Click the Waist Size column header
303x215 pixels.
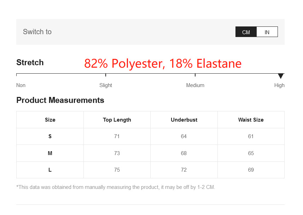coord(251,120)
